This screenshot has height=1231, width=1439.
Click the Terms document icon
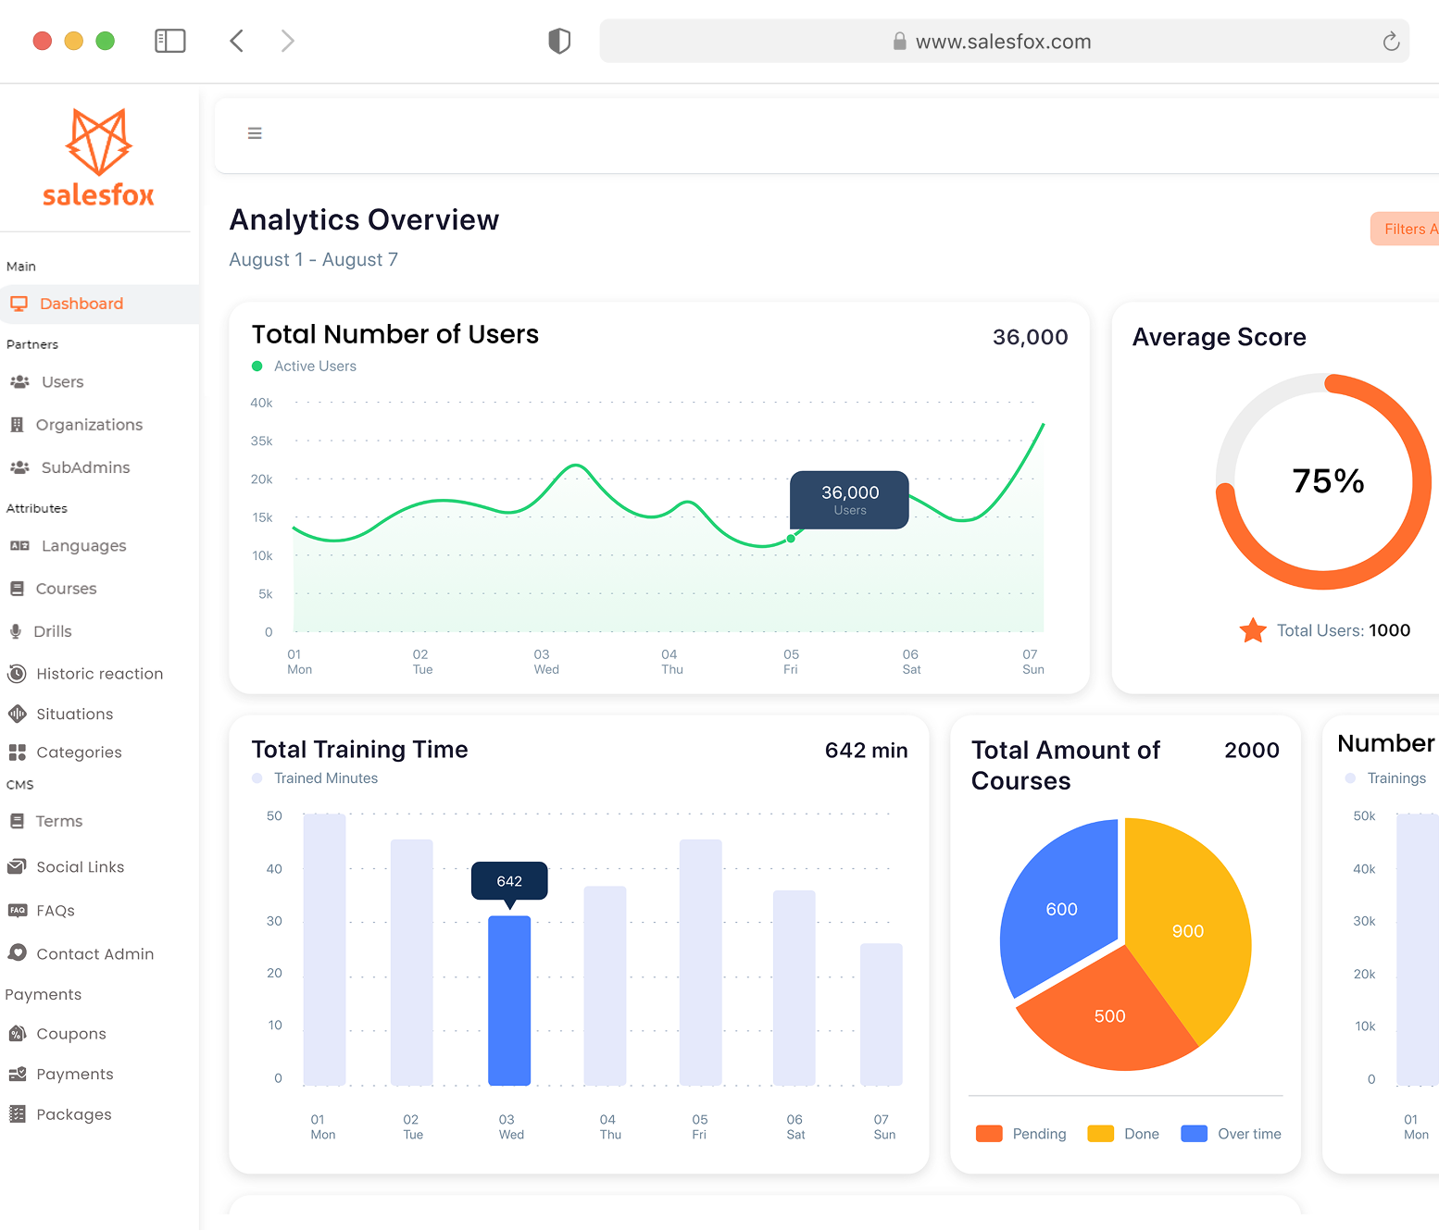click(x=17, y=821)
